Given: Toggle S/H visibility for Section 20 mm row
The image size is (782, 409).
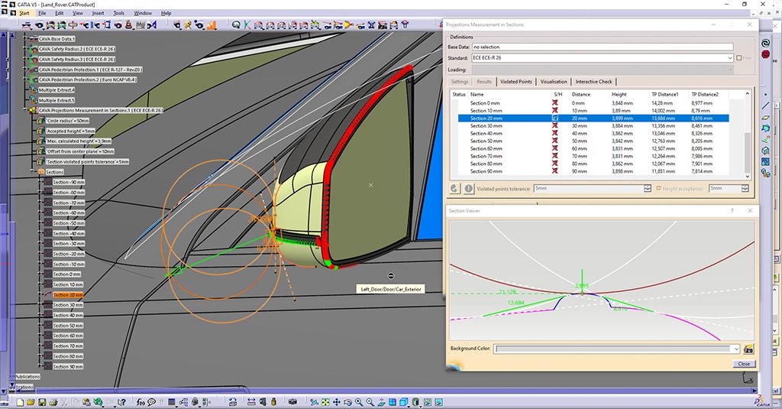Looking at the screenshot, I should click(x=554, y=118).
